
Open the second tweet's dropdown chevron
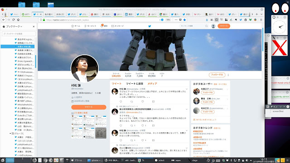(x=187, y=109)
